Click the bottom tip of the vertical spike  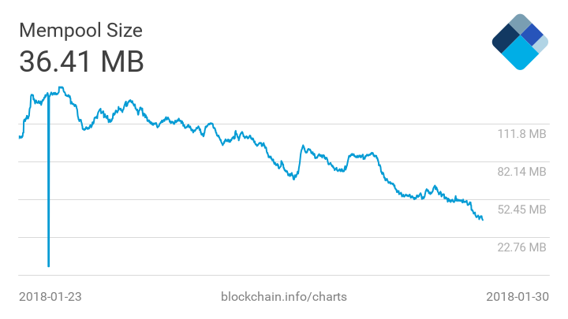coord(49,265)
